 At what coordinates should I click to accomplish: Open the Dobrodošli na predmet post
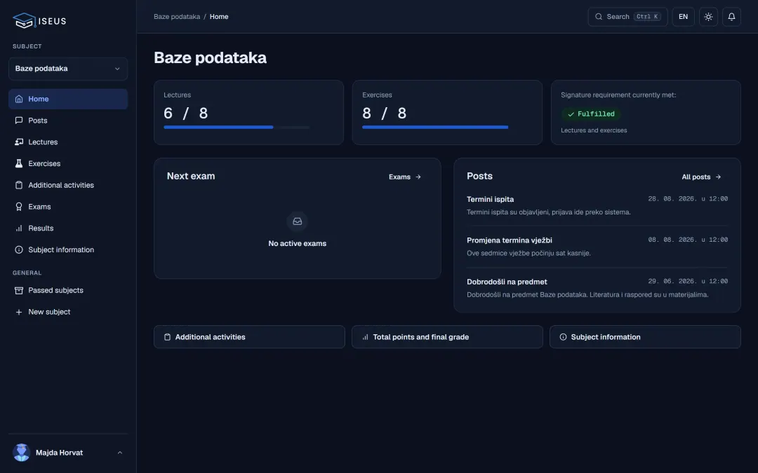597,288
